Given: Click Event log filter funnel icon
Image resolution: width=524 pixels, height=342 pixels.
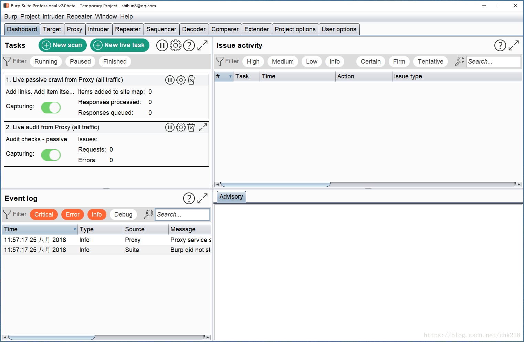Looking at the screenshot, I should (7, 214).
